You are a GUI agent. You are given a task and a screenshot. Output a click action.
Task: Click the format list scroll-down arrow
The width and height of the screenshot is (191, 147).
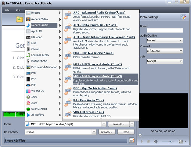tap(101, 119)
